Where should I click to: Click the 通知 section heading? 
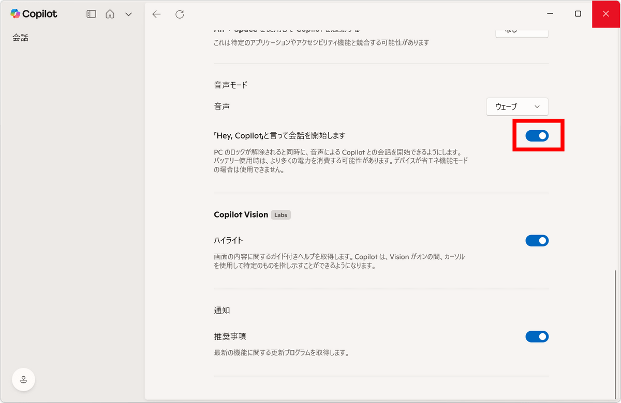tap(221, 311)
